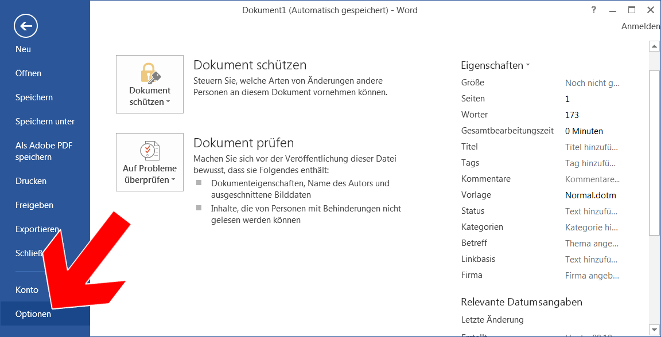Click the Auf Probleme überprüfen document icon

tap(150, 151)
